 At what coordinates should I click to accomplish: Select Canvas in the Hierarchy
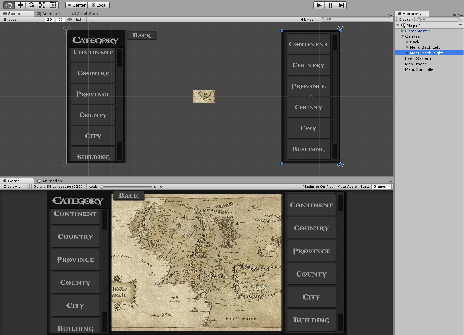412,36
